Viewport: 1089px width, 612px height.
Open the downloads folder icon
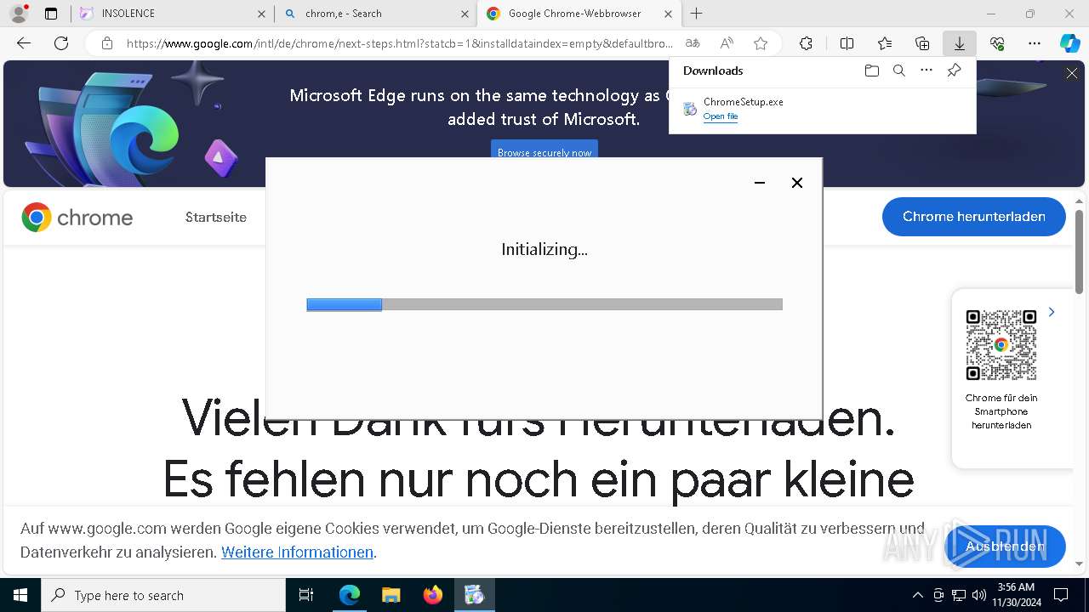pyautogui.click(x=871, y=71)
